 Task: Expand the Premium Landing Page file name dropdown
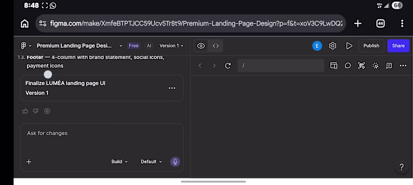(x=121, y=46)
